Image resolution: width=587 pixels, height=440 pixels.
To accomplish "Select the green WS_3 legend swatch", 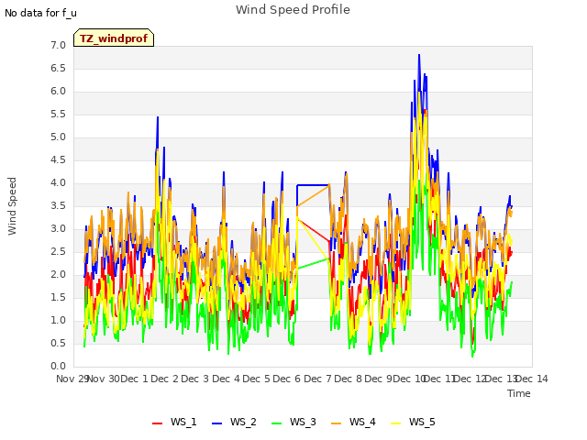I will click(276, 423).
